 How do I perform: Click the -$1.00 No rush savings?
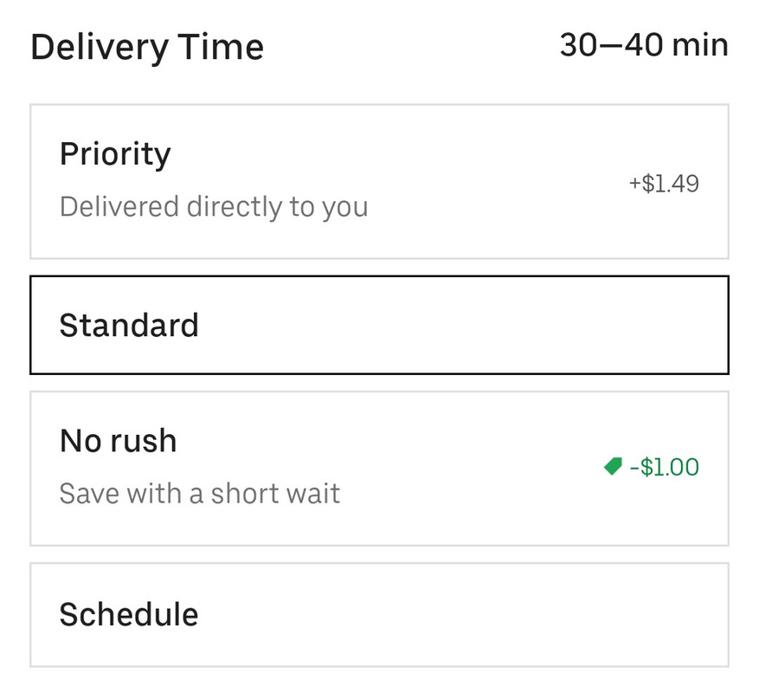point(664,467)
